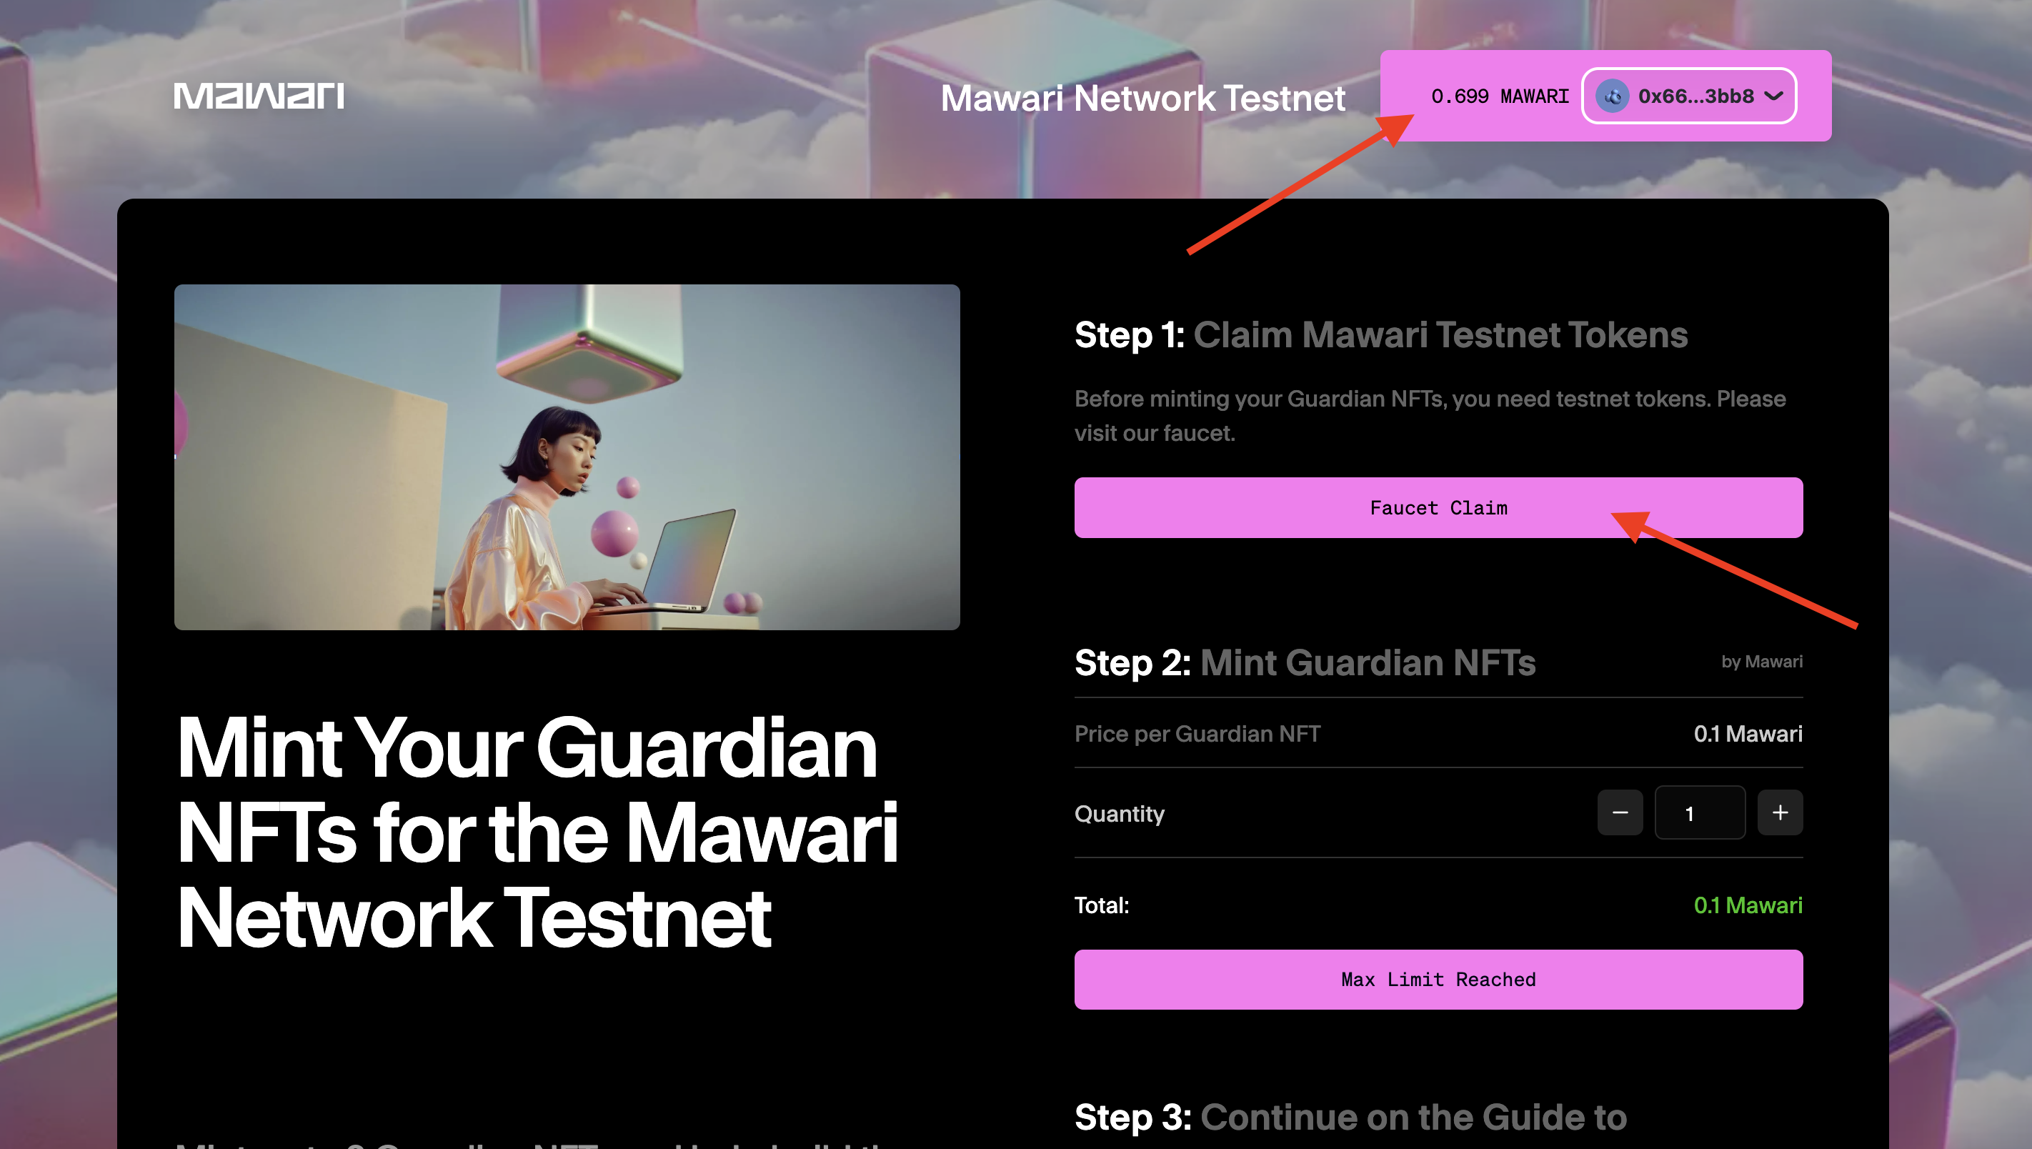
Task: Expand the wallet address dropdown chevron
Action: pyautogui.click(x=1773, y=96)
